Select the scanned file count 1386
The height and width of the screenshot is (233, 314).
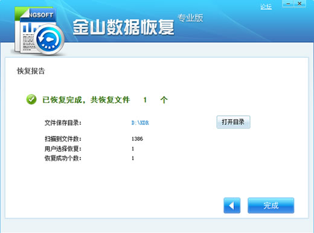click(x=137, y=138)
